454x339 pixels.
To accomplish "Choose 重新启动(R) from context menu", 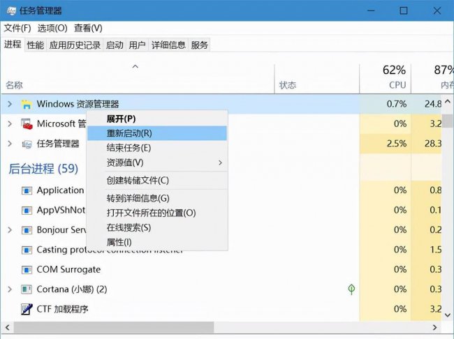I will (157, 133).
